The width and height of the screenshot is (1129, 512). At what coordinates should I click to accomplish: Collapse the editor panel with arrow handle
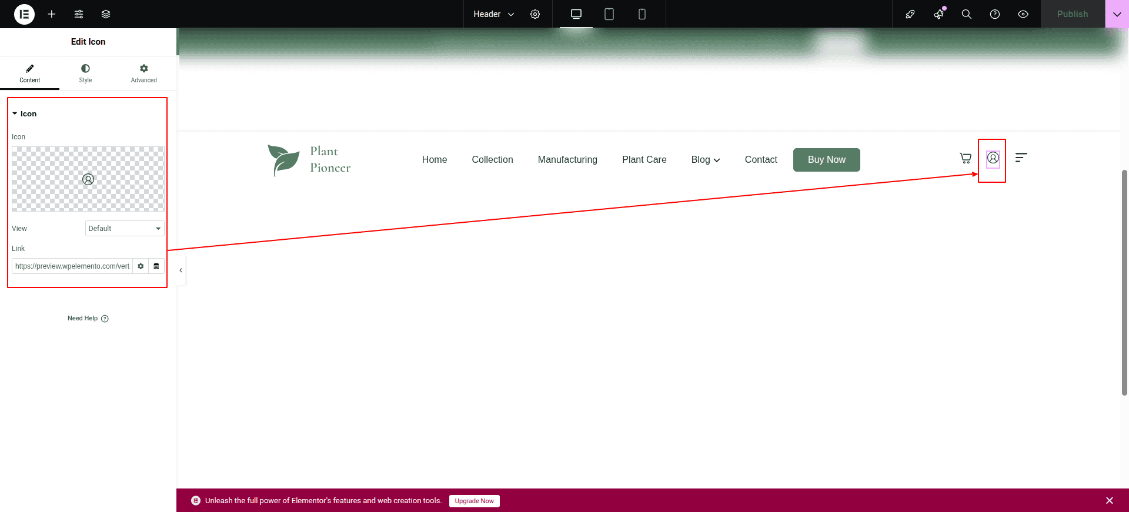tap(181, 270)
